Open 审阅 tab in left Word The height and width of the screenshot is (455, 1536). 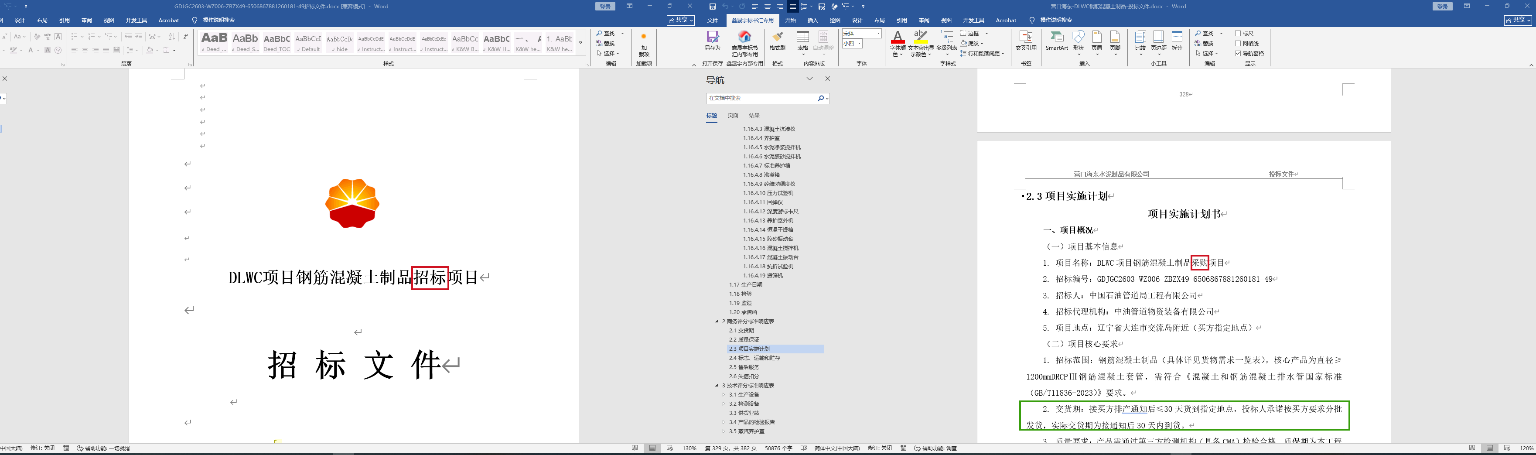(86, 20)
